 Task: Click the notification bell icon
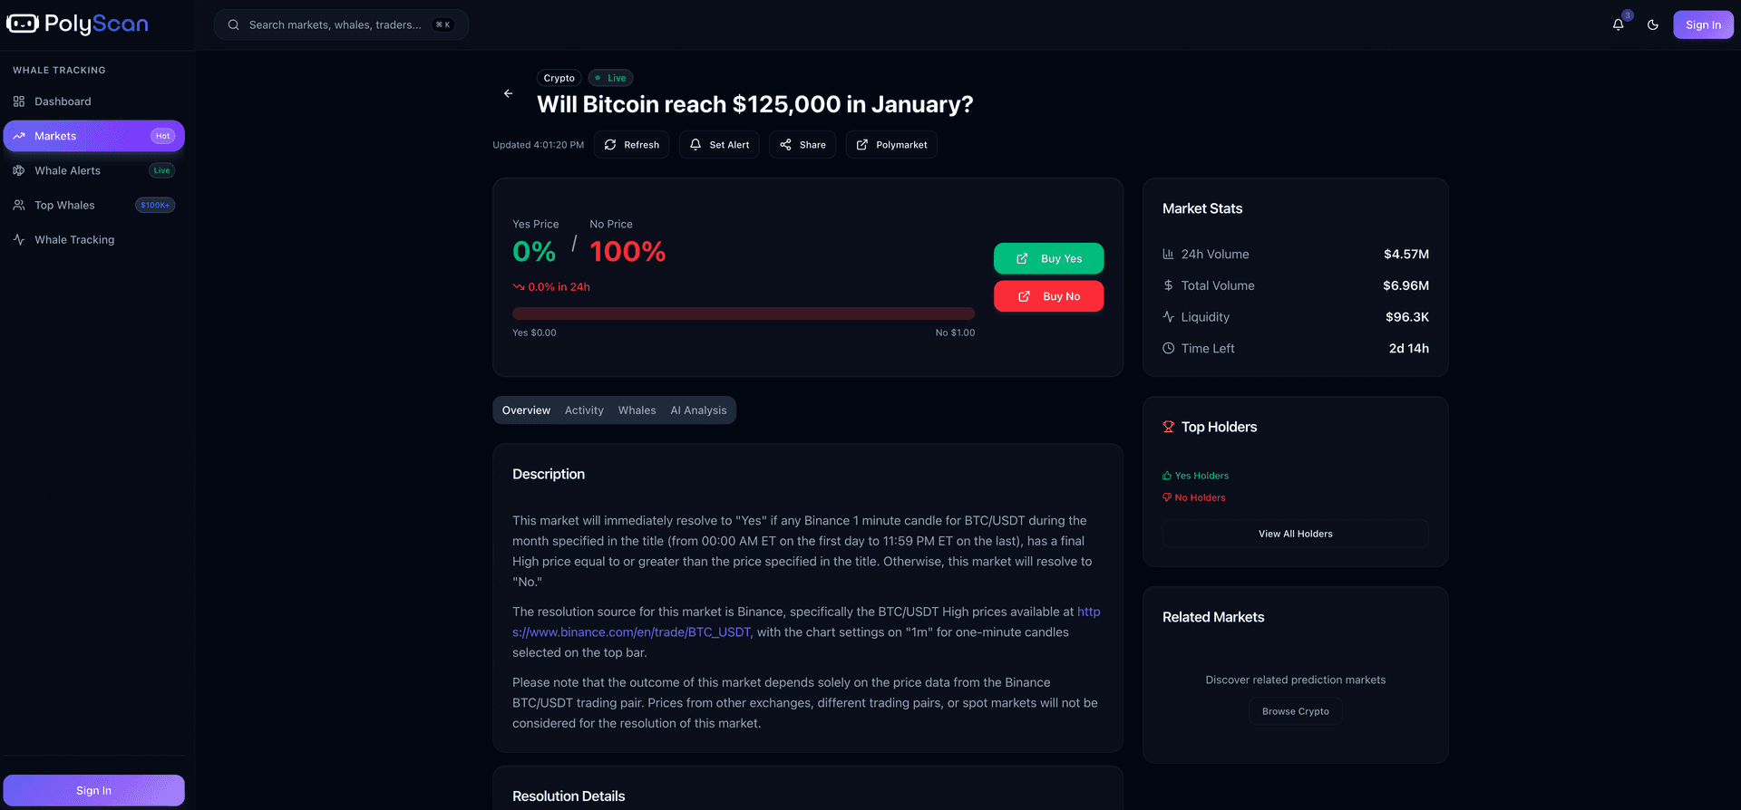pos(1618,24)
